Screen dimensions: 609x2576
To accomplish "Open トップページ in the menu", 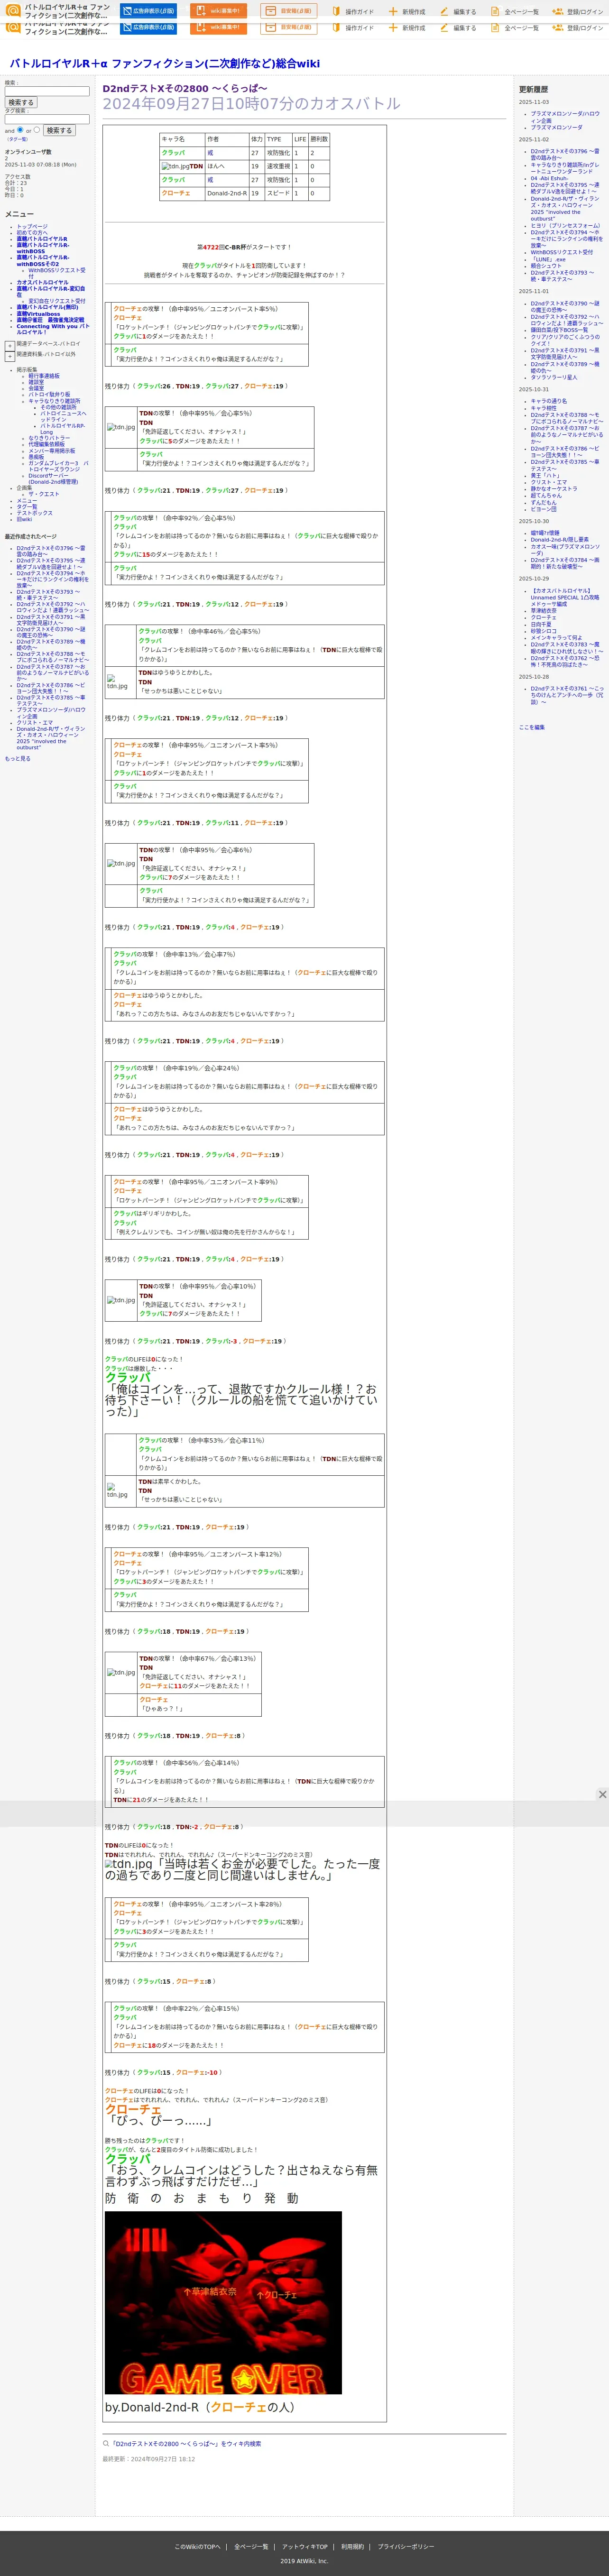I will (x=32, y=226).
